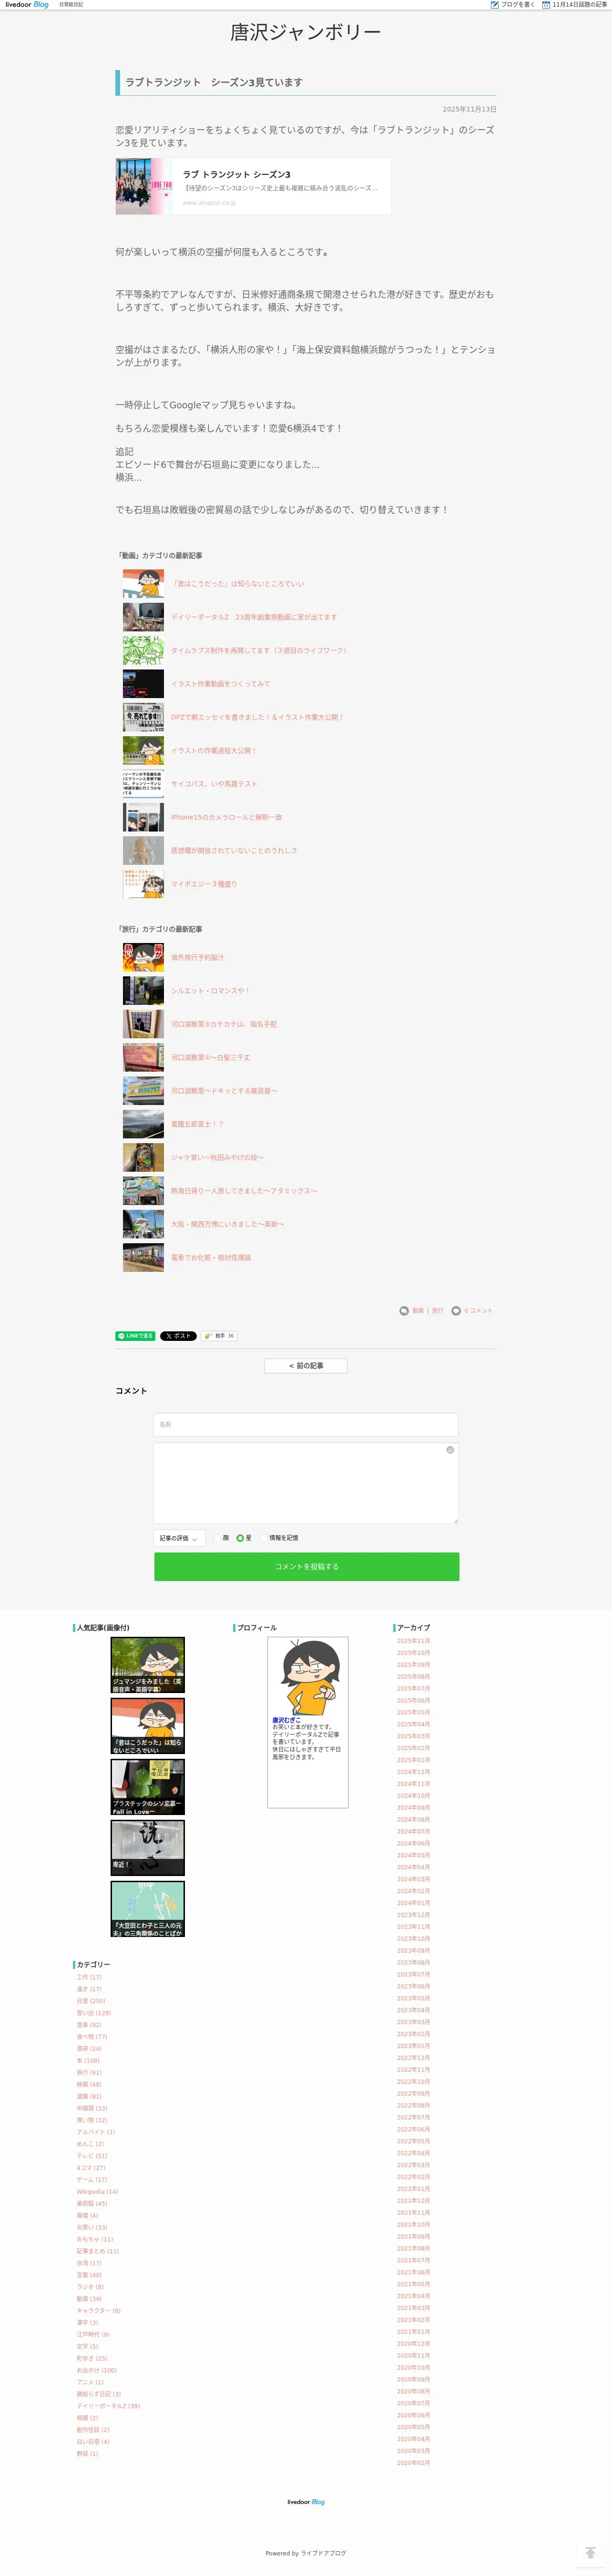
Task: Click the livedoor Blog logo at top
Action: tap(27, 5)
